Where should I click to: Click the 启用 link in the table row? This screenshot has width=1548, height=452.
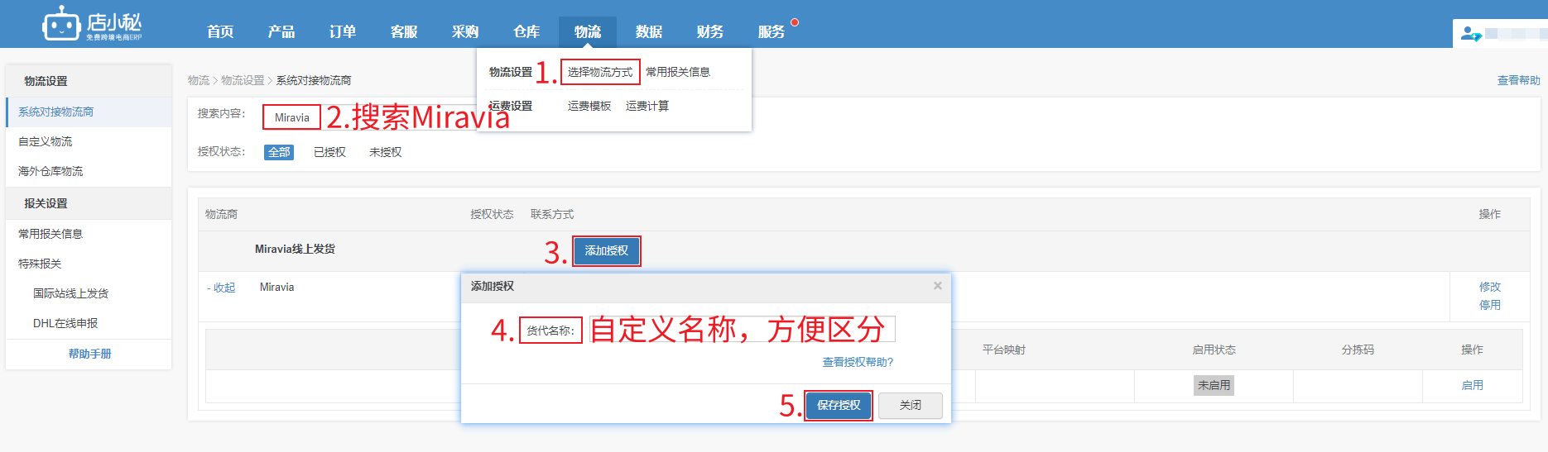pos(1473,385)
